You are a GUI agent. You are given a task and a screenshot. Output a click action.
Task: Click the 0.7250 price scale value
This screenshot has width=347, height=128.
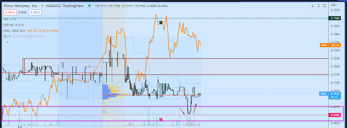(x=335, y=58)
